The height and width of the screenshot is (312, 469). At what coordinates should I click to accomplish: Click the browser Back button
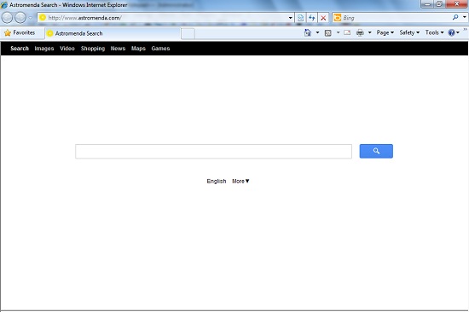[7, 18]
